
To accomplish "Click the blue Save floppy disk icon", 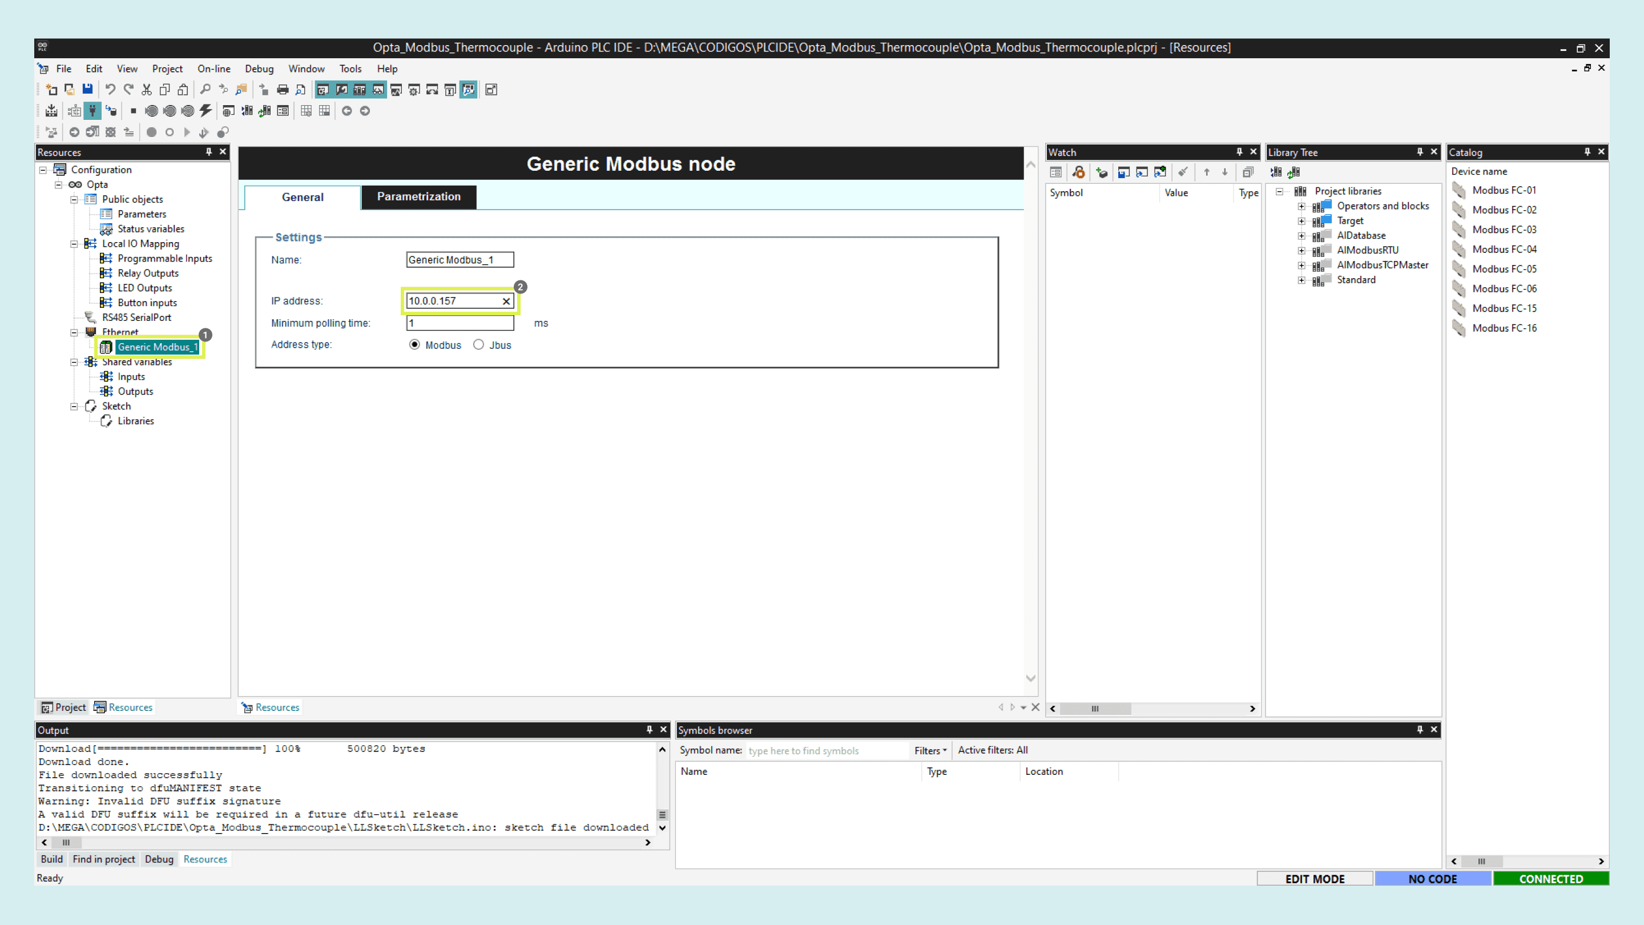I will tap(87, 90).
